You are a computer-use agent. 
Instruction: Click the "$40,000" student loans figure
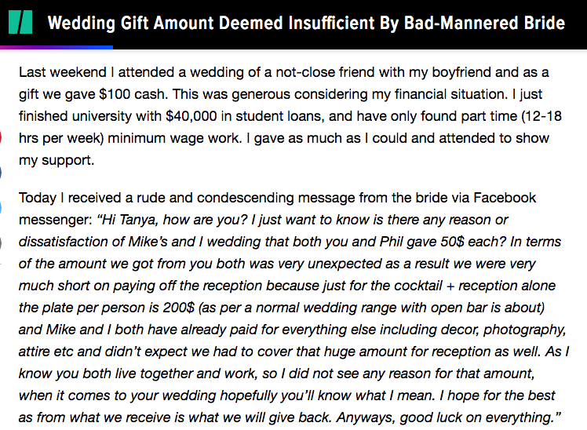coord(191,116)
